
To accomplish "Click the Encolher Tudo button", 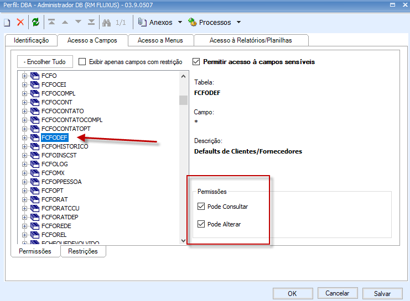I will pyautogui.click(x=45, y=62).
